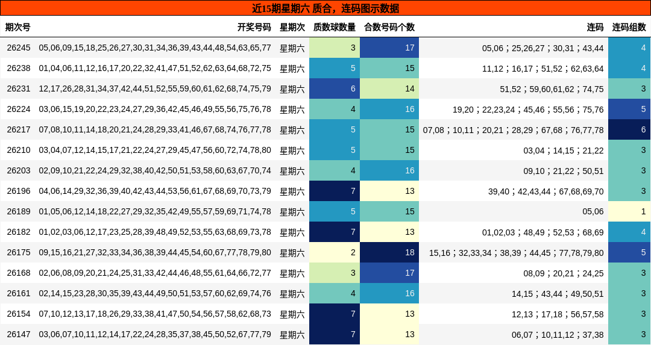Click prime count cell 7 in row 26196
This screenshot has width=651, height=345.
coord(335,191)
